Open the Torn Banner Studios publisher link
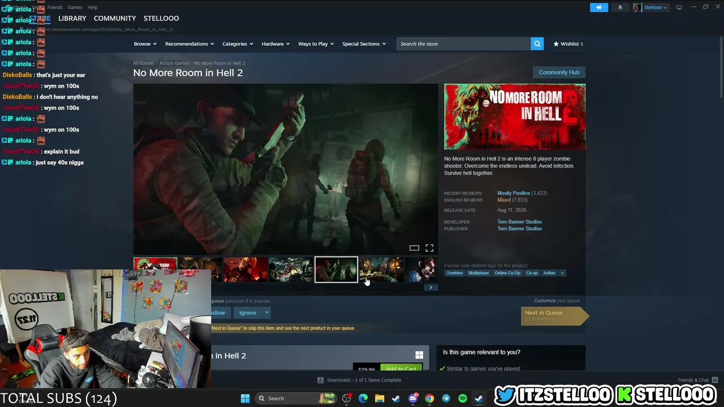The width and height of the screenshot is (724, 407). pyautogui.click(x=519, y=228)
